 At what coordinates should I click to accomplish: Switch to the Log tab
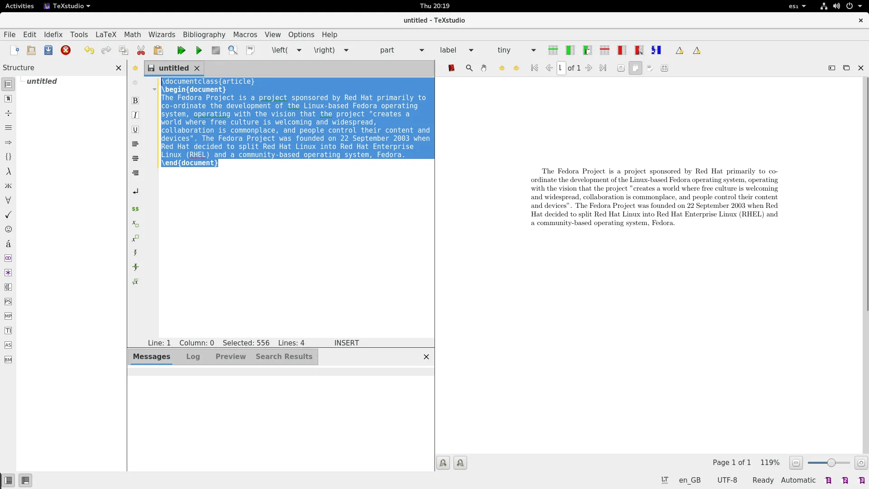(193, 356)
